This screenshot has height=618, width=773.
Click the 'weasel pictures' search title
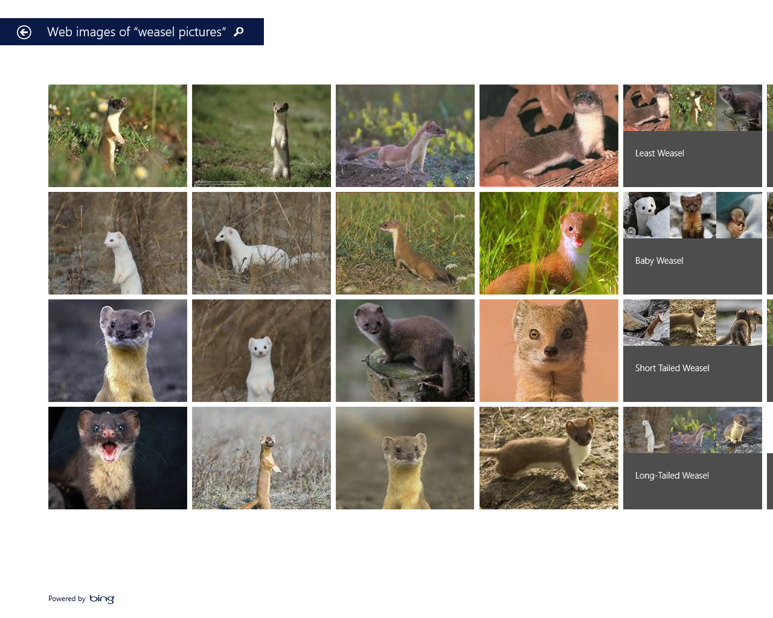(136, 32)
